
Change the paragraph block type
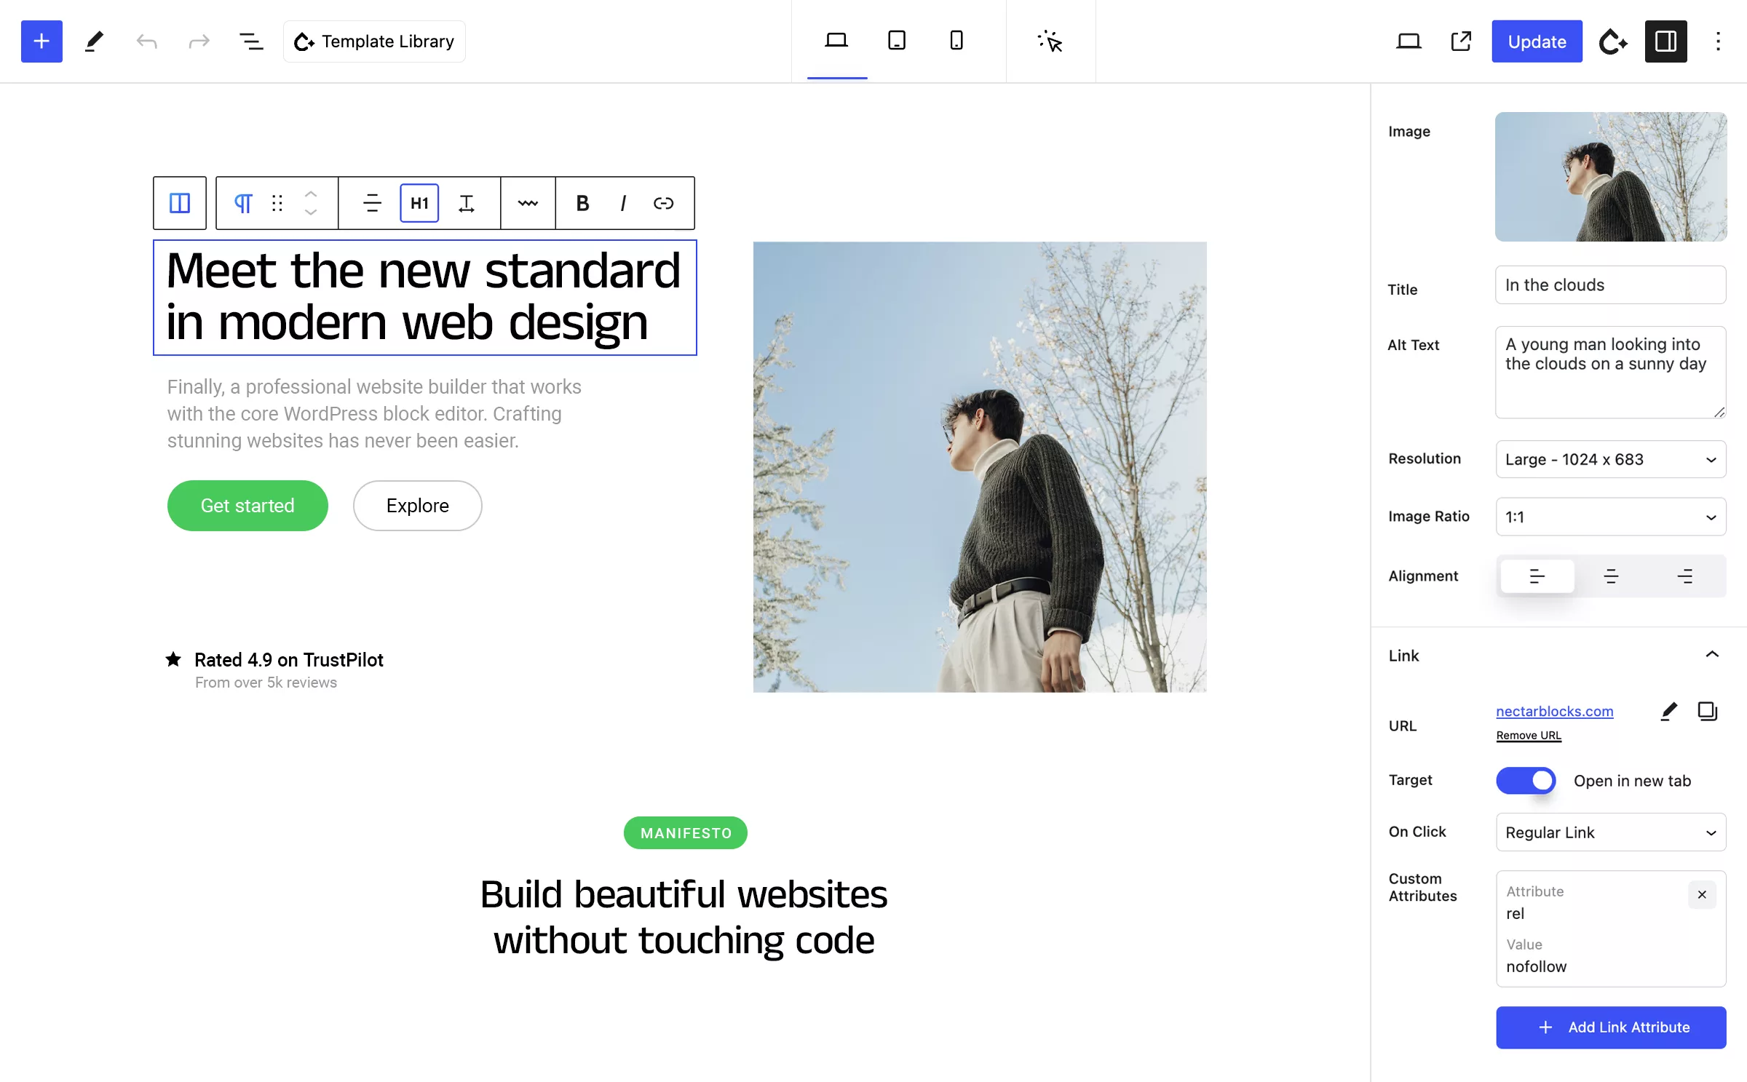[x=243, y=203]
